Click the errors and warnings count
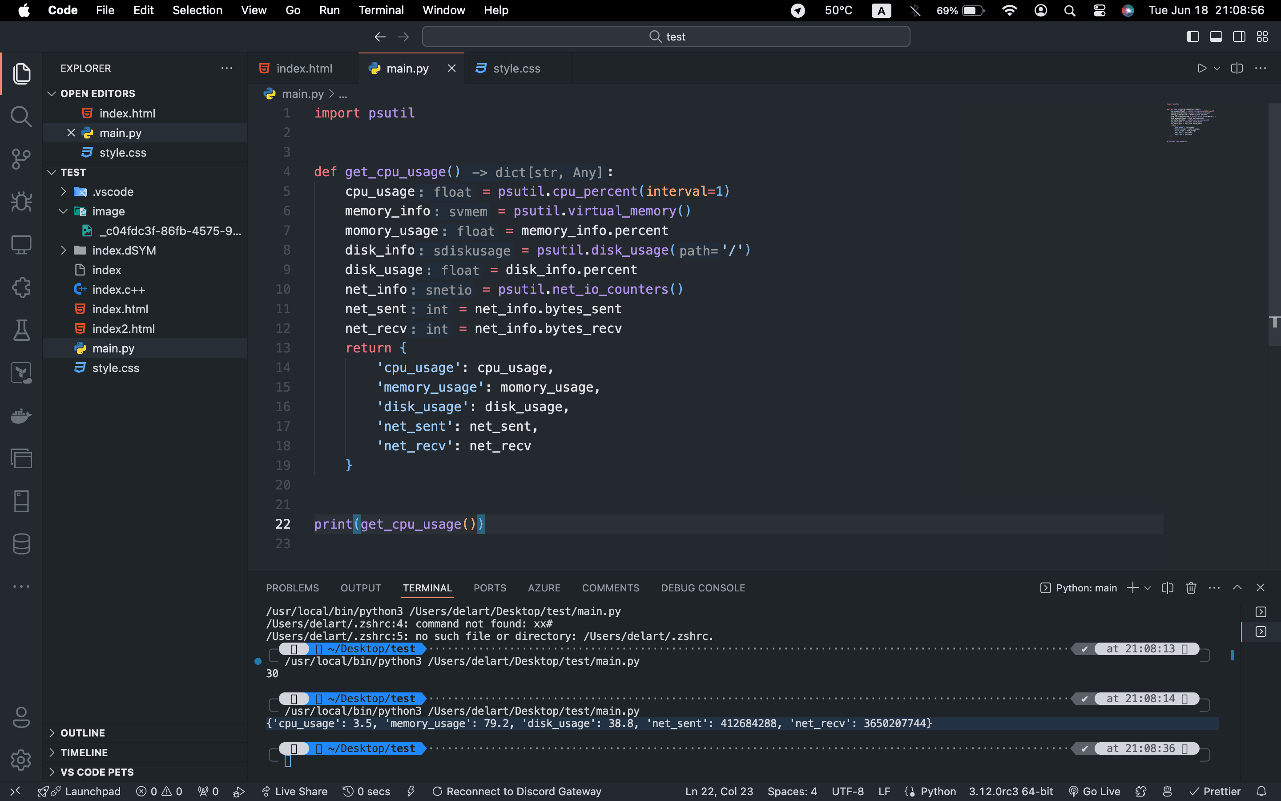Viewport: 1281px width, 801px height. (x=159, y=791)
